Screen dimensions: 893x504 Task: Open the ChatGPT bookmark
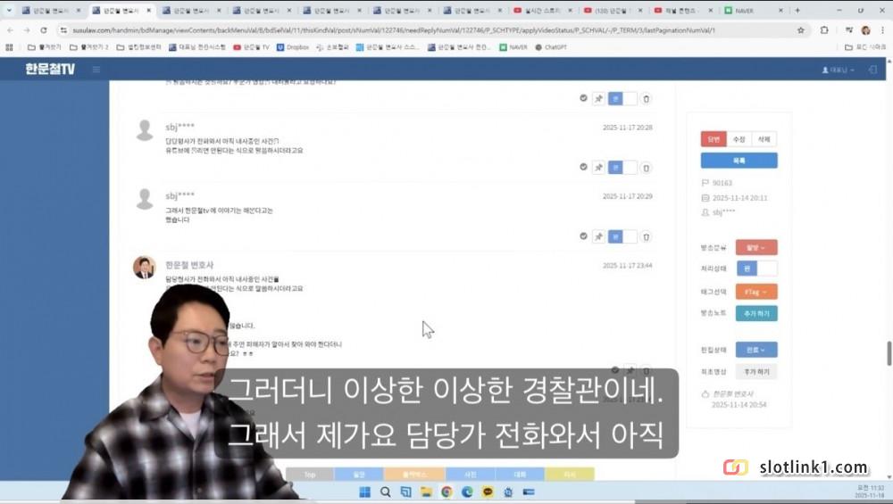click(551, 47)
